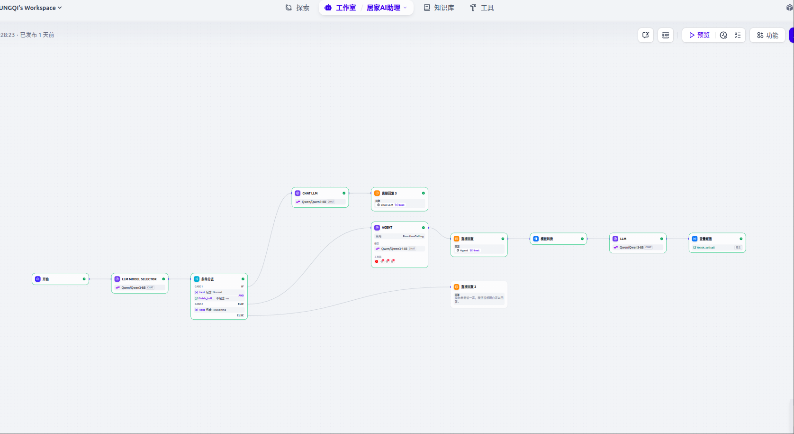This screenshot has height=434, width=794.
Task: Click the 变量赋值 node icon
Action: click(695, 239)
